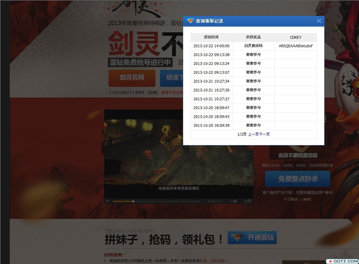Open the 剑灵官网 button
Image resolution: width=359 pixels, height=264 pixels.
pos(132,78)
